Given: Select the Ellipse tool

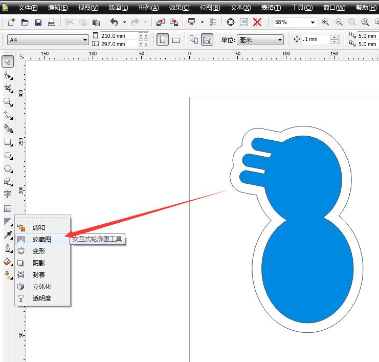Looking at the screenshot, I should point(8,155).
